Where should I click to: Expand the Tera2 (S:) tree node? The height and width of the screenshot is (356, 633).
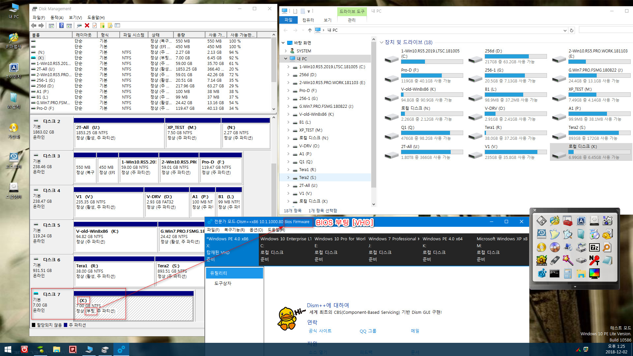click(x=288, y=178)
